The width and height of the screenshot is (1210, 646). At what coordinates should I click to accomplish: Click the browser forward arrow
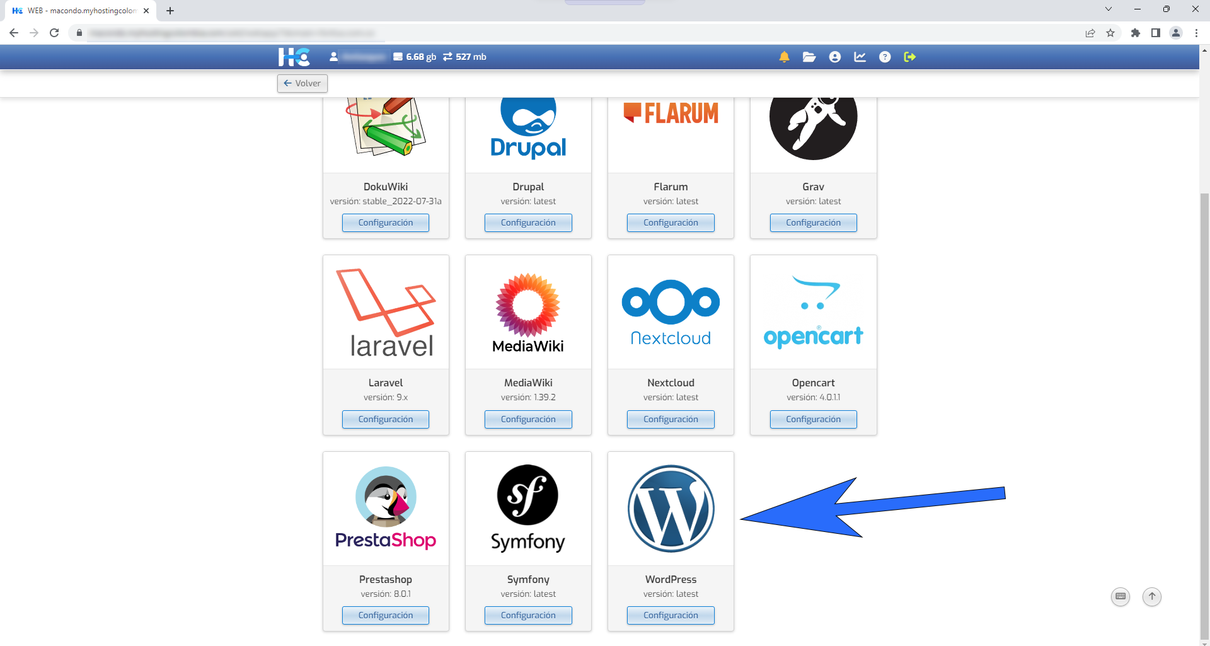point(34,33)
